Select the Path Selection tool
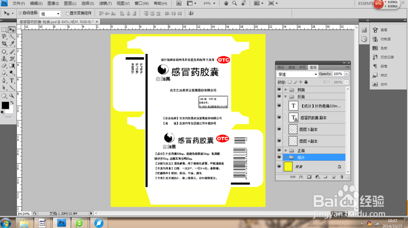The width and height of the screenshot is (408, 228). [x=4, y=87]
